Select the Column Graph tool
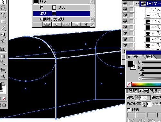 (x=3, y=49)
